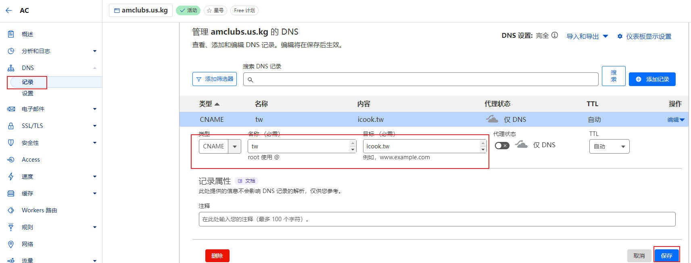Click the 仪表板显示设置 gear icon
691x263 pixels.
[x=620, y=36]
